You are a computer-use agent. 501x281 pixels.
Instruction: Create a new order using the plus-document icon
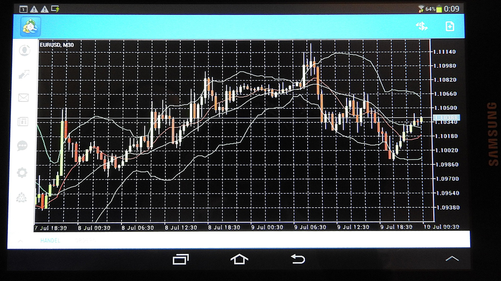click(x=450, y=26)
